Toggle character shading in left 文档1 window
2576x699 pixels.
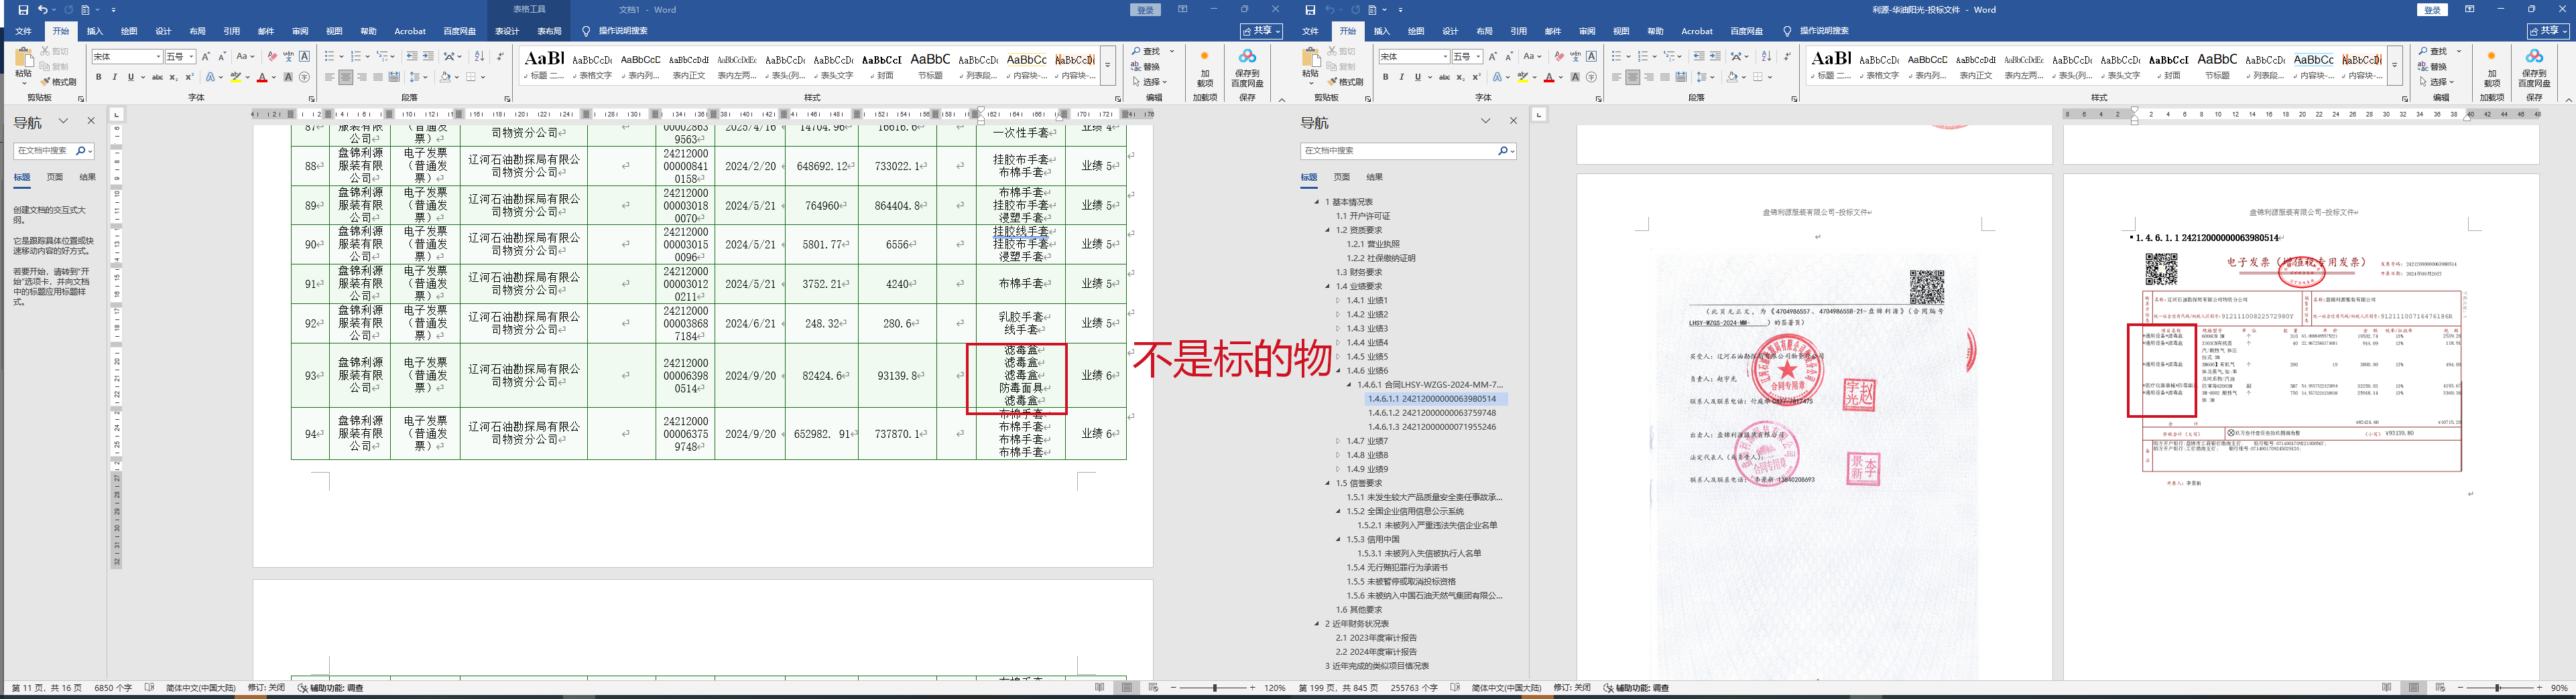tap(288, 77)
